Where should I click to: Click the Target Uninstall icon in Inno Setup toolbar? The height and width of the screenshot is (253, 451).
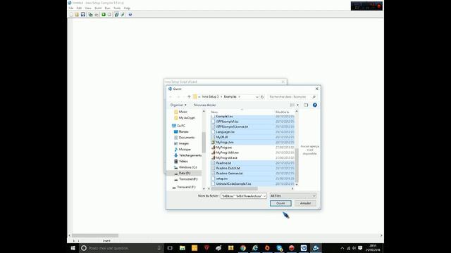[123, 15]
